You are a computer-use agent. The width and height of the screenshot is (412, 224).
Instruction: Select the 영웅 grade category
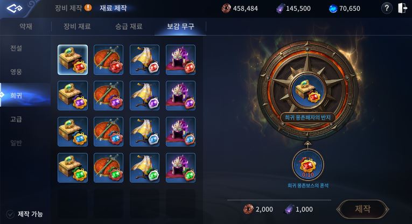tap(16, 72)
